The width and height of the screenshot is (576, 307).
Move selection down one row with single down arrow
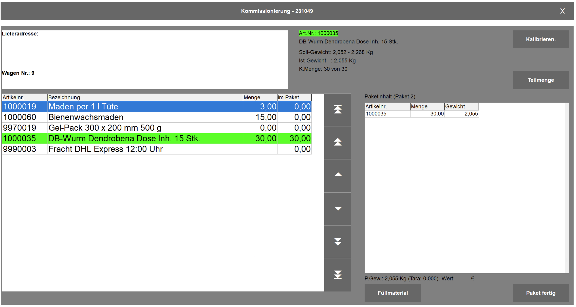tap(338, 209)
